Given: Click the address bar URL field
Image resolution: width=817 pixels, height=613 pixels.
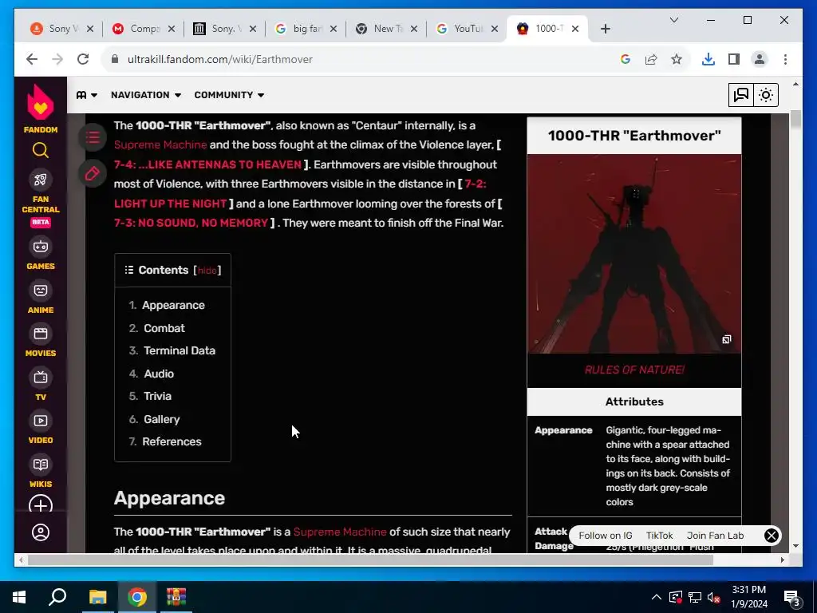Looking at the screenshot, I should click(x=365, y=59).
